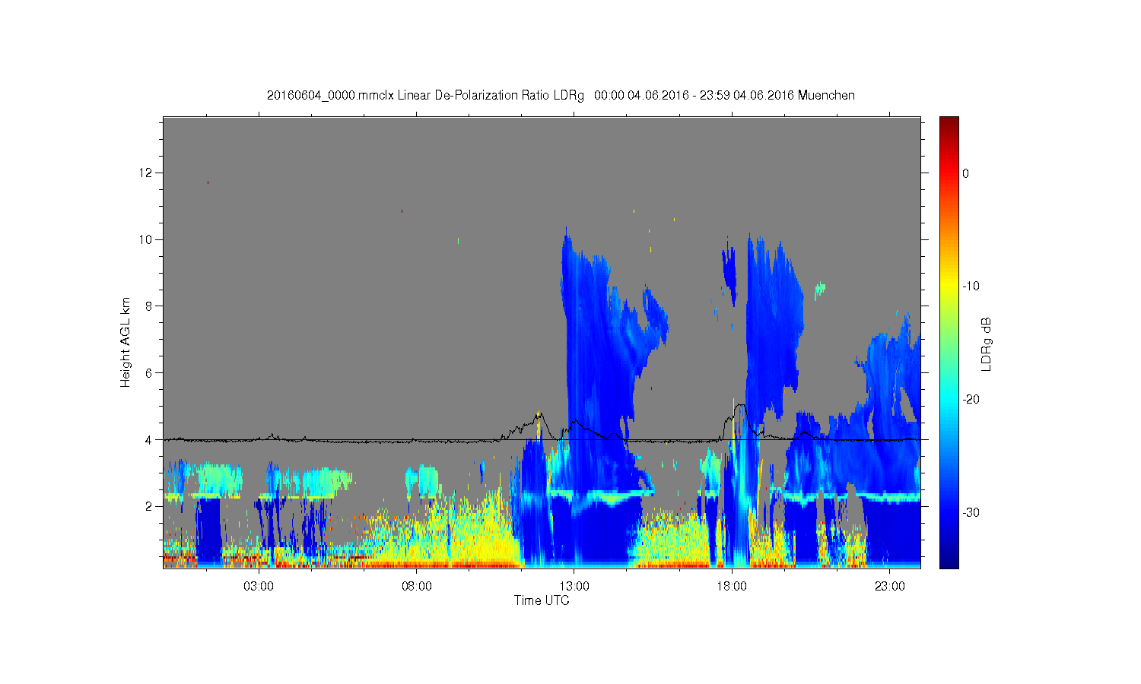
Task: Click the dark blue bottom of the colorbar
Action: click(x=949, y=559)
